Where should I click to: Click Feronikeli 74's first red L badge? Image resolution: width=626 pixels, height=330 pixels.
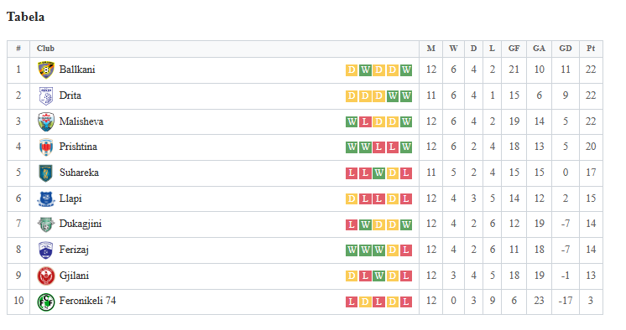[x=352, y=302]
